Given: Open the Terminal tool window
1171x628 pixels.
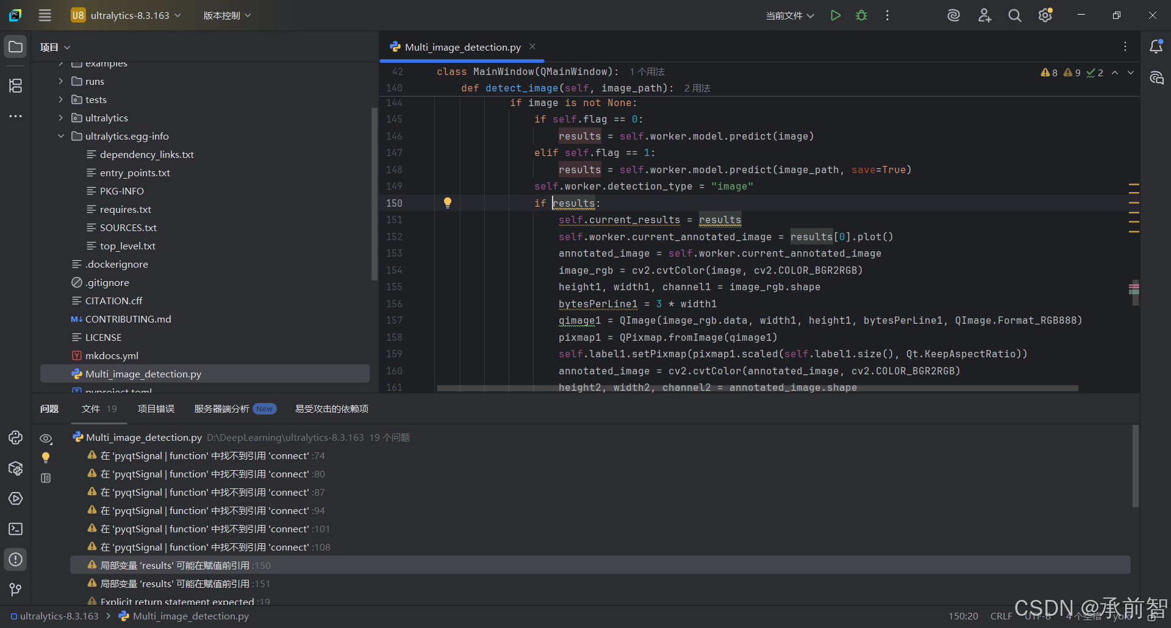Looking at the screenshot, I should (16, 529).
